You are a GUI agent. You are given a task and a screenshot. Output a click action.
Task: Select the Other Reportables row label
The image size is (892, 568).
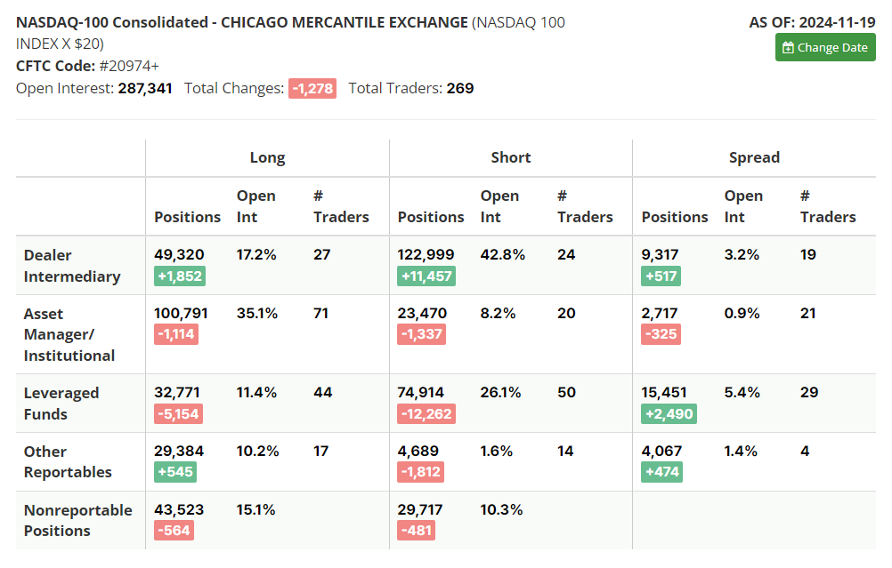[68, 462]
